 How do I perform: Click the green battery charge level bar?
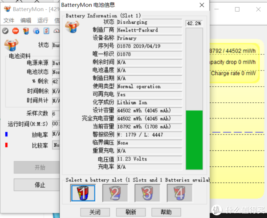click(x=194, y=140)
